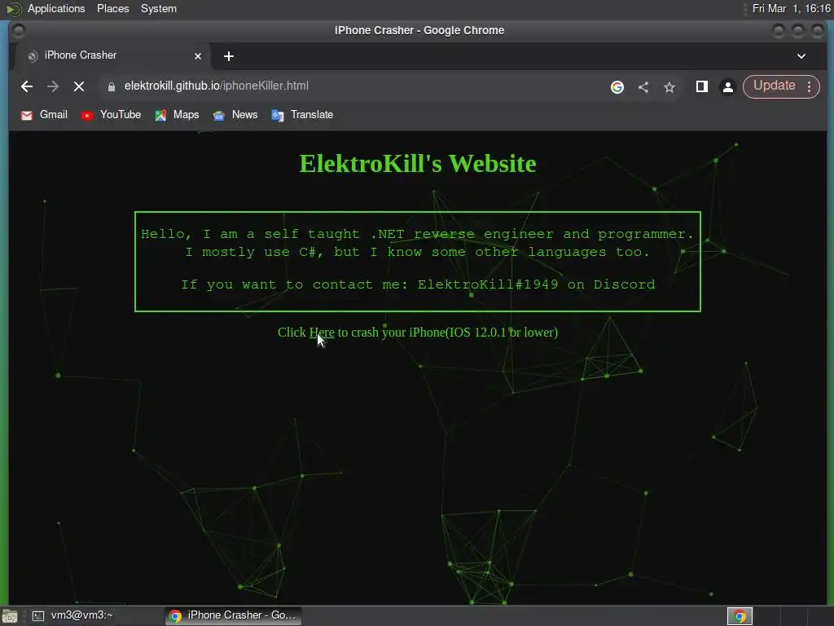Open the Applications menu
The height and width of the screenshot is (626, 834).
coord(56,8)
